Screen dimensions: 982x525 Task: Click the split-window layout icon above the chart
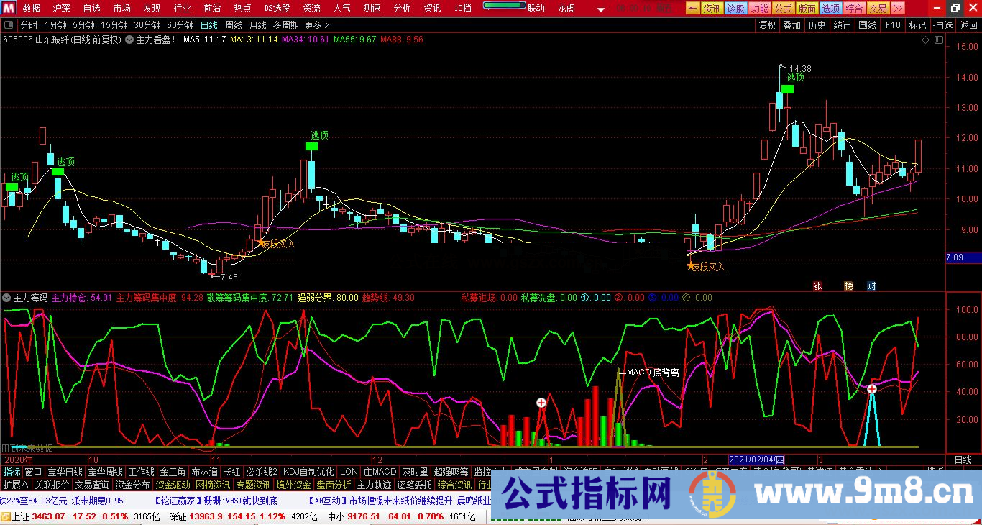coord(8,24)
